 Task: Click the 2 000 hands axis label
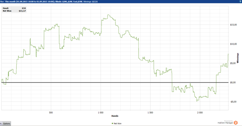point(200,113)
